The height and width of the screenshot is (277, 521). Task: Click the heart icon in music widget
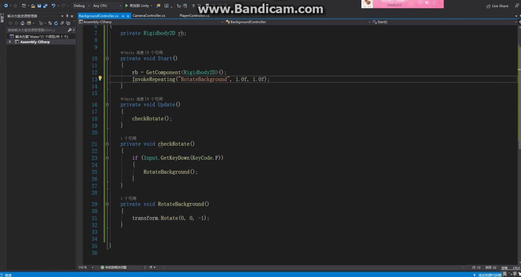[420, 3]
